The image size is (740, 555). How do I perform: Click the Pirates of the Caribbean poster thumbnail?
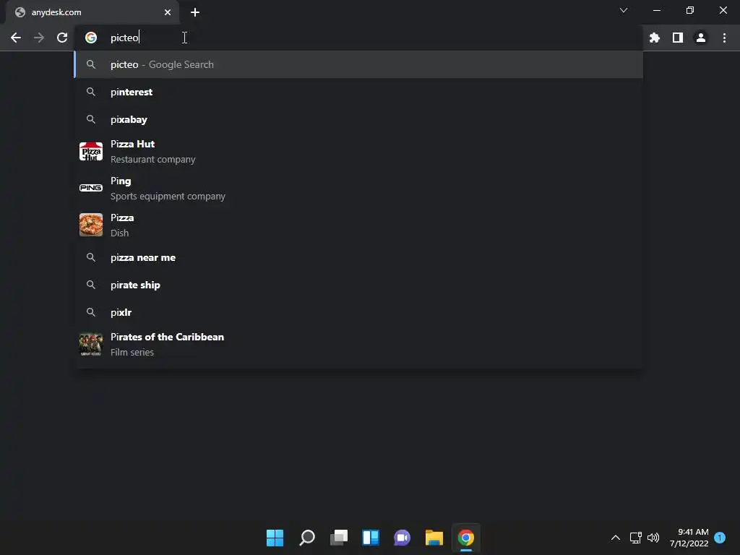(x=91, y=345)
